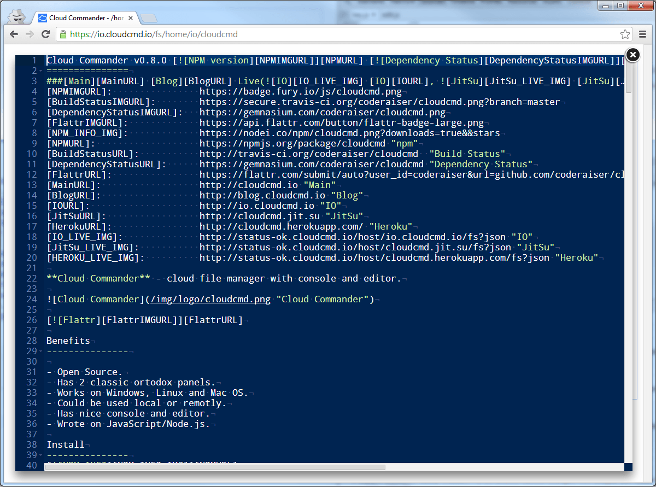The image size is (656, 492).
Task: Click the green HTTPS padlock icon
Action: tap(63, 34)
